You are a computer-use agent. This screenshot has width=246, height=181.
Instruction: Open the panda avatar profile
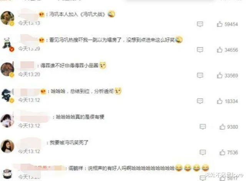coord(7,43)
